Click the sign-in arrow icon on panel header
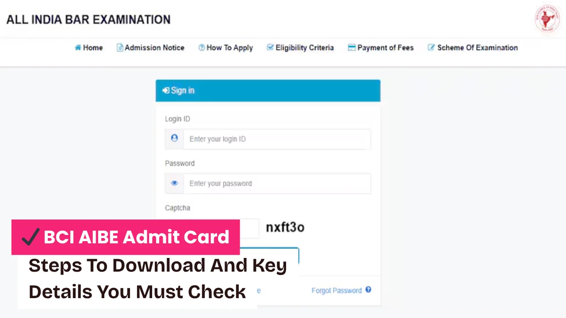The height and width of the screenshot is (318, 566). coord(166,90)
